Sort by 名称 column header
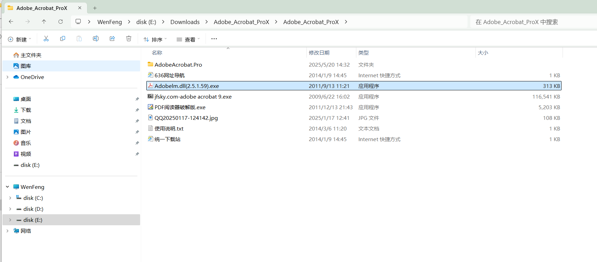 pyautogui.click(x=157, y=53)
